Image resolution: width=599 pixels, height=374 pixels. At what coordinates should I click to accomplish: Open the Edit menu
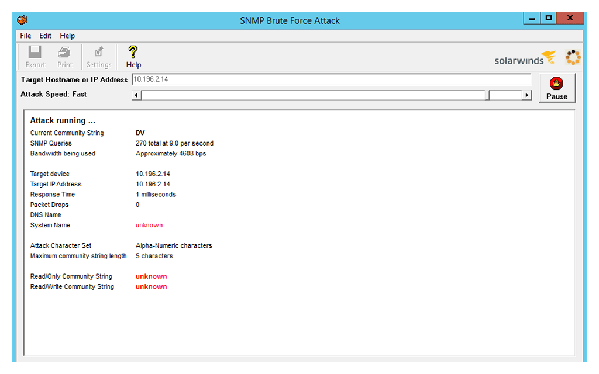pos(45,36)
